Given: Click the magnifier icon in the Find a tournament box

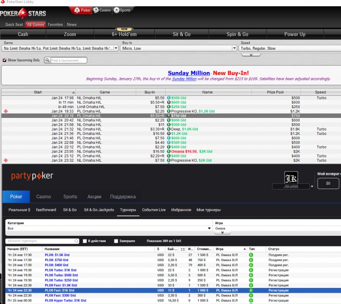Looking at the screenshot, I should [x=47, y=60].
